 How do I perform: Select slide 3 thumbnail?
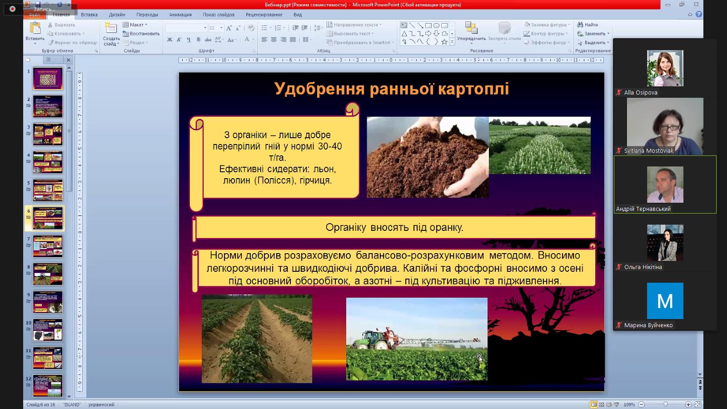coord(48,135)
